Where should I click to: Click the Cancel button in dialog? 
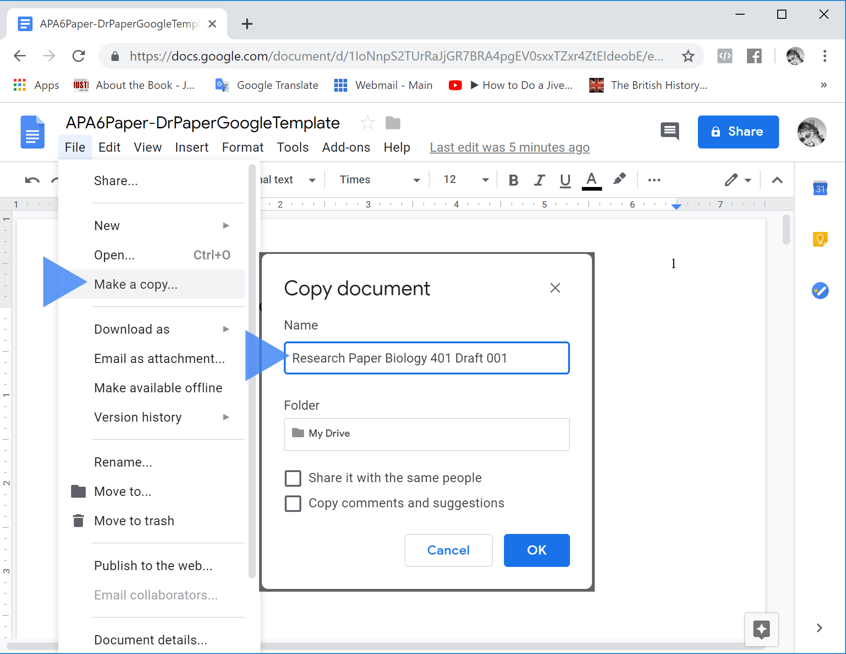click(448, 550)
